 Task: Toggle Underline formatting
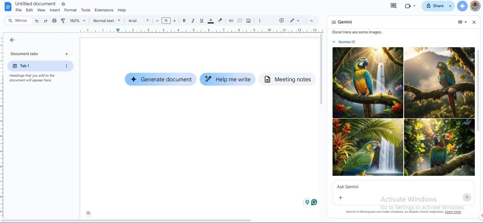202,21
